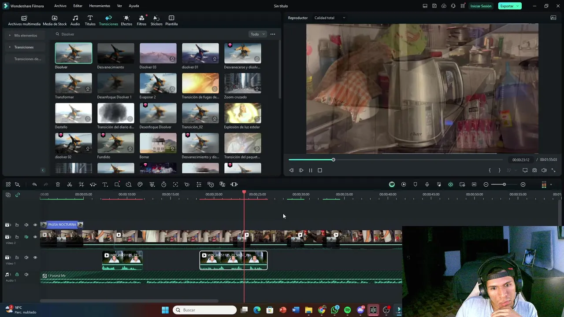Screen dimensions: 564x317
Task: Select Transiciones de... sidebar item
Action: coord(27,59)
